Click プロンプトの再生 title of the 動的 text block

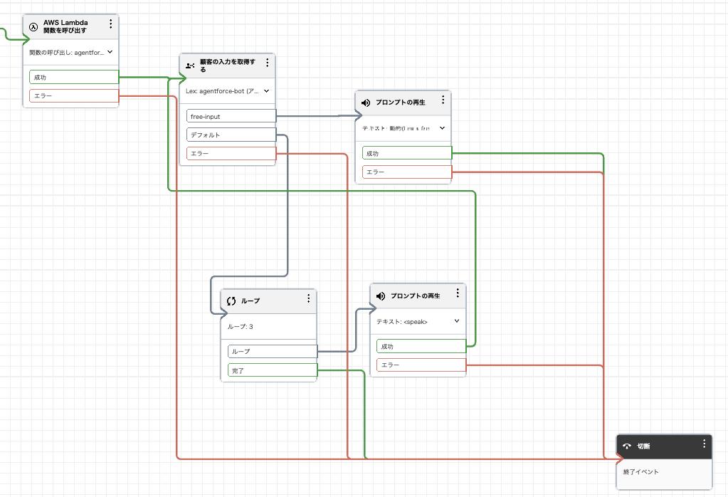coord(400,103)
